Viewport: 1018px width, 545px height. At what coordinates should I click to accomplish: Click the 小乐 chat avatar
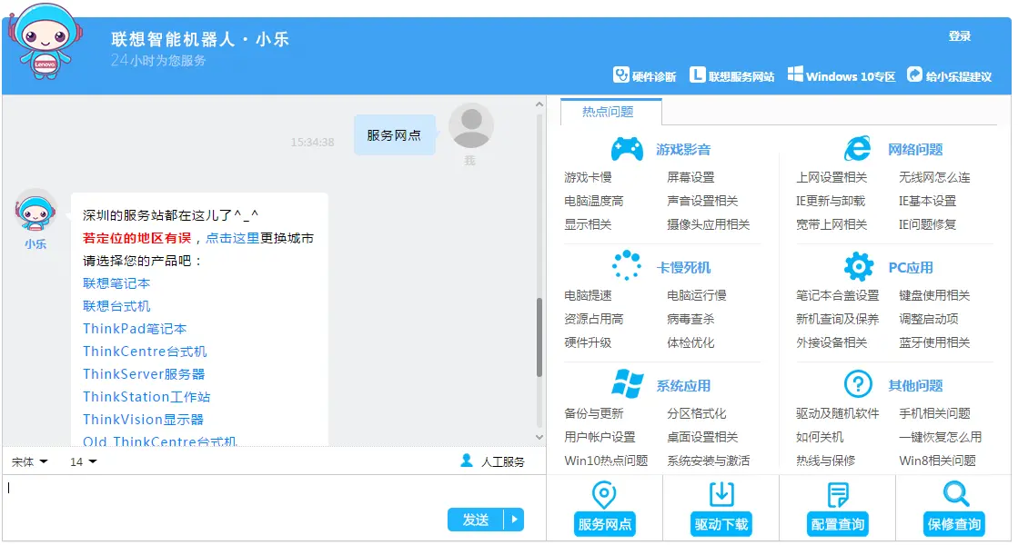(35, 212)
